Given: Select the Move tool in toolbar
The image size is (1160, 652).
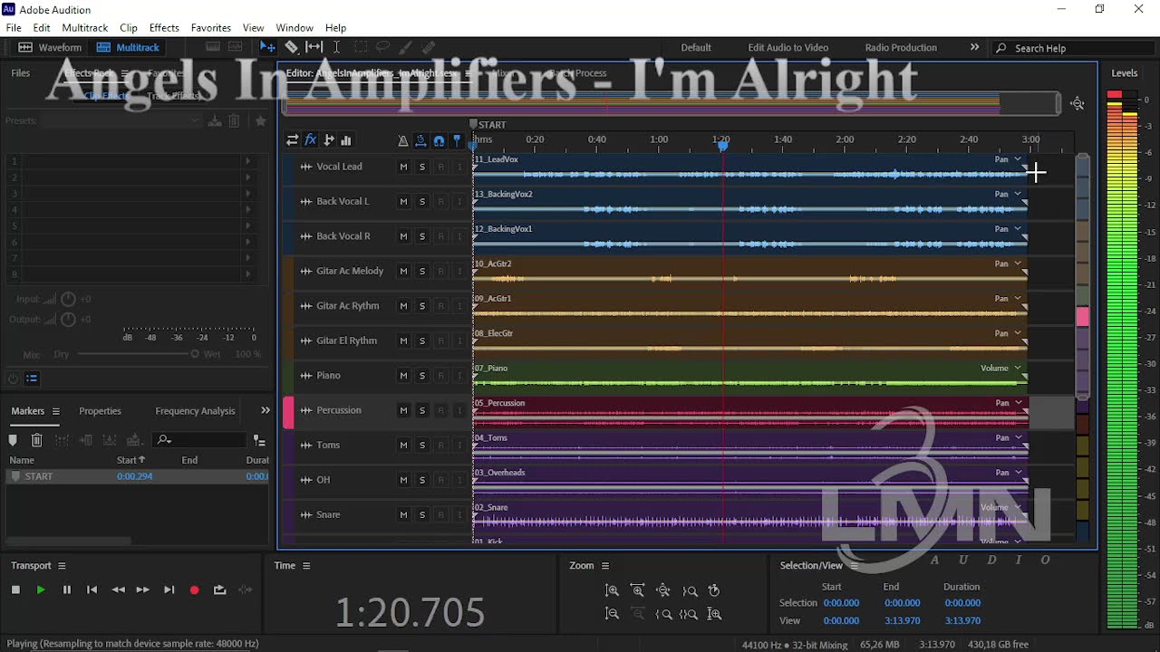Looking at the screenshot, I should [x=267, y=47].
